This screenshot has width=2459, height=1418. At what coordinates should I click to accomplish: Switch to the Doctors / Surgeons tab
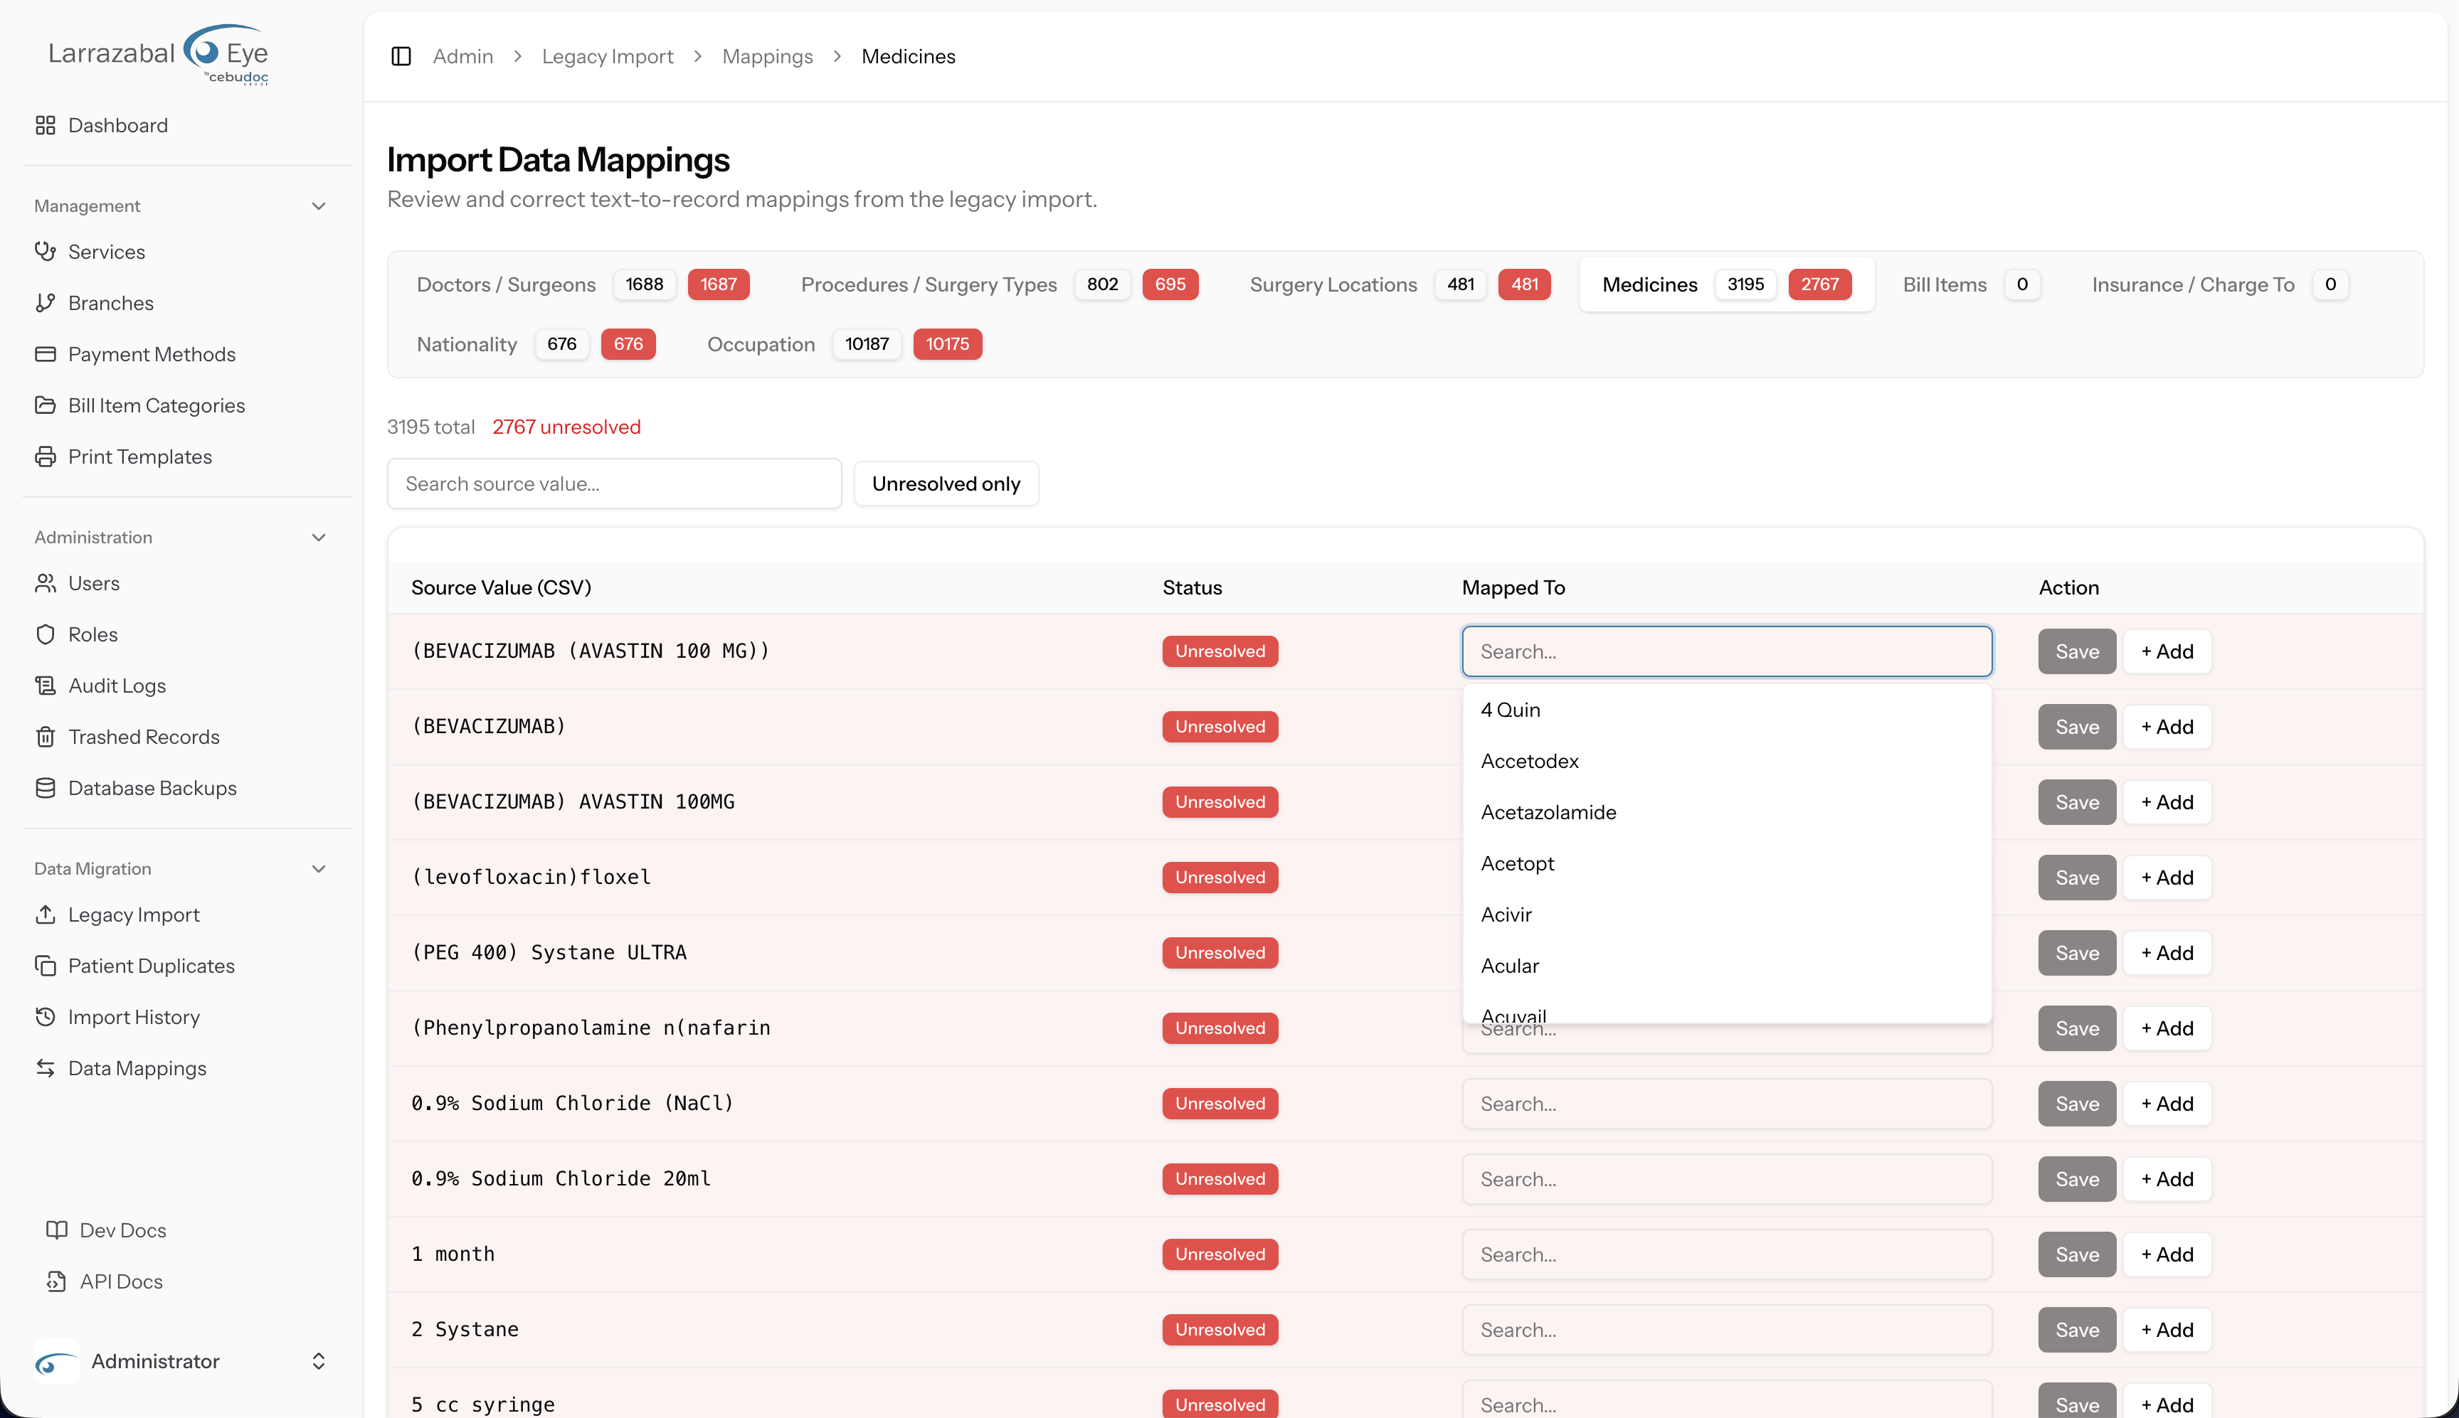pos(583,284)
